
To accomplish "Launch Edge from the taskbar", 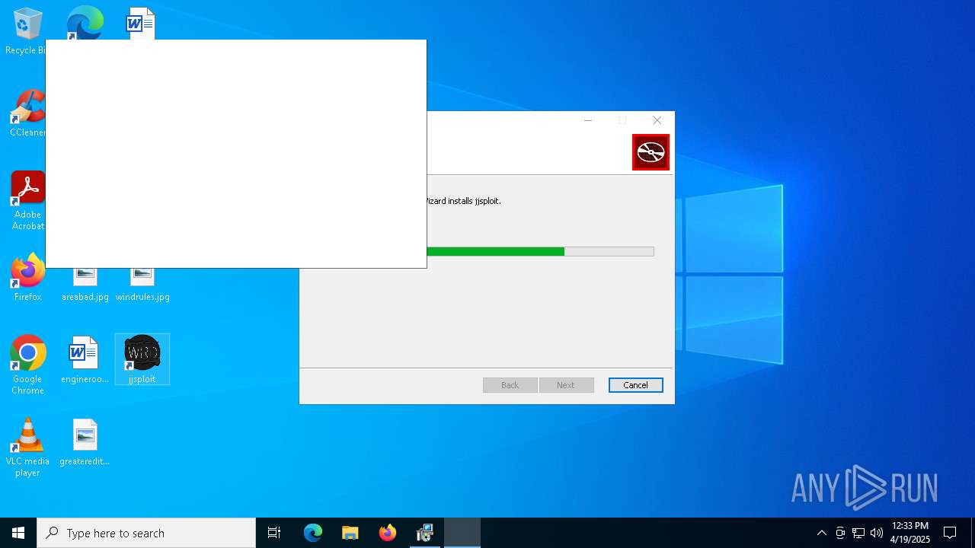I will (x=313, y=533).
